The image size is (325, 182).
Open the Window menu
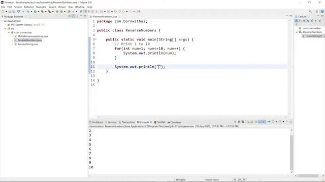click(80, 7)
